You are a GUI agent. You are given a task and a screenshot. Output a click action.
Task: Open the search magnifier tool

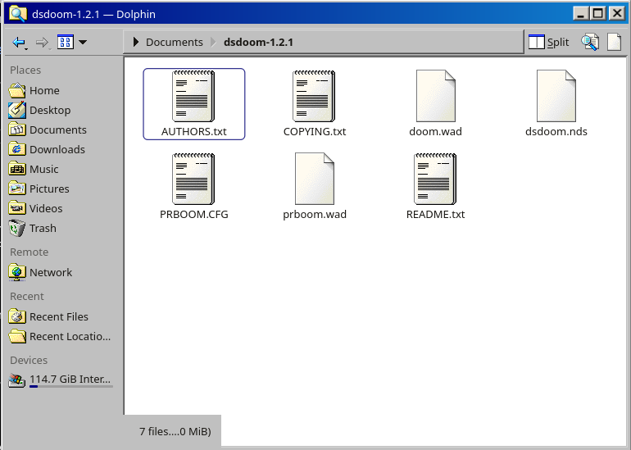click(589, 42)
